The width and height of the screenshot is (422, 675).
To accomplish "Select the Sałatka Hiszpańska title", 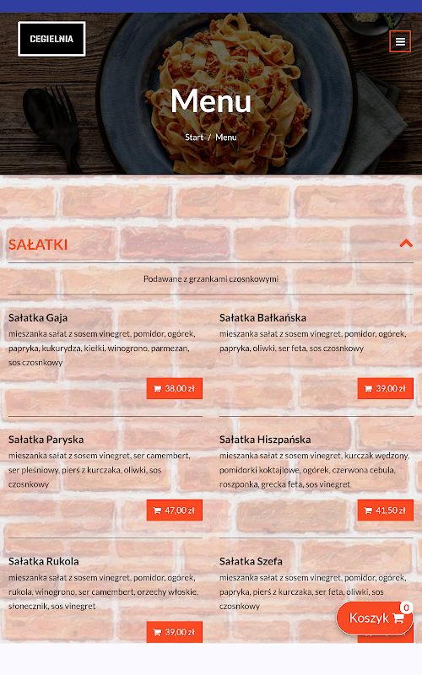I will tap(265, 440).
